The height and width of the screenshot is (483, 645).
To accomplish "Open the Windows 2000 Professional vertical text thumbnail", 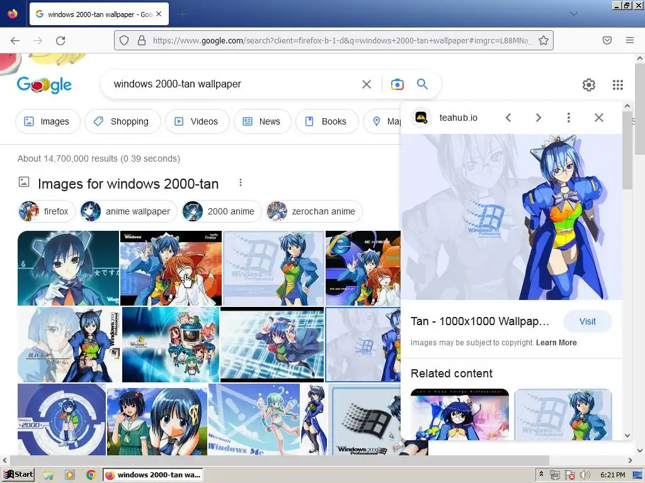I will (69, 345).
